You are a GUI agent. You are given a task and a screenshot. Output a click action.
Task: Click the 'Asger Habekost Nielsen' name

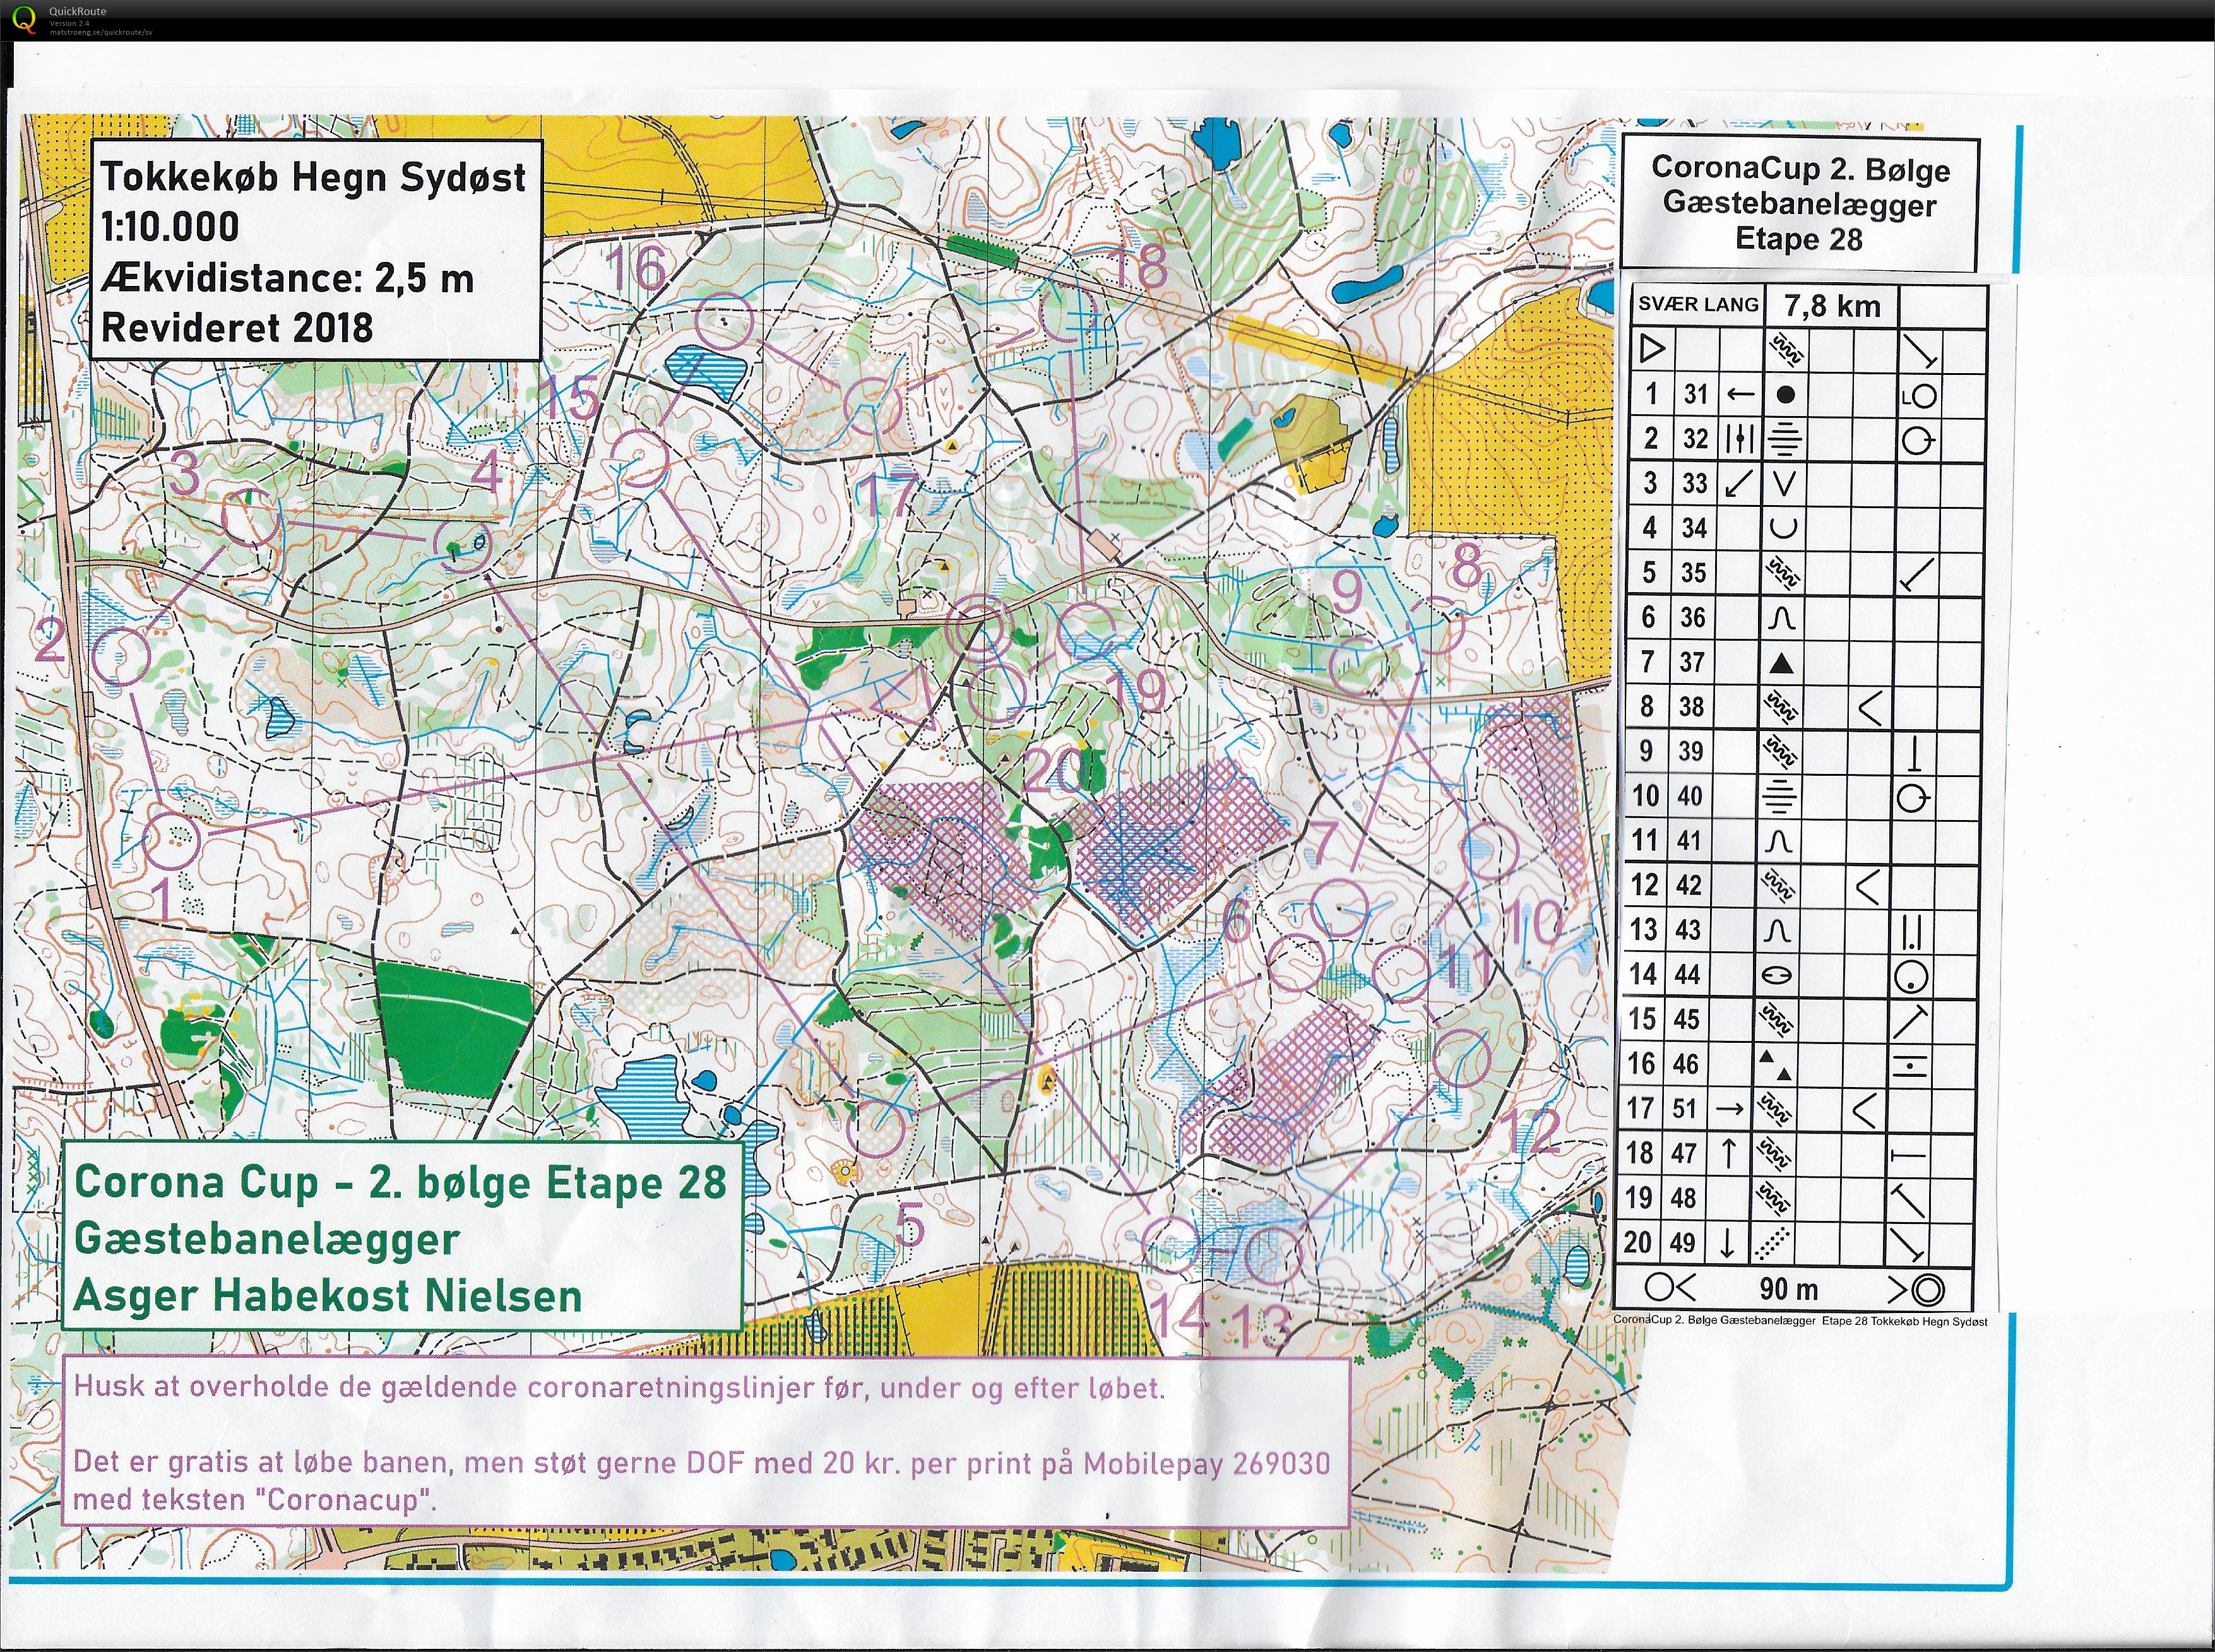[328, 1296]
